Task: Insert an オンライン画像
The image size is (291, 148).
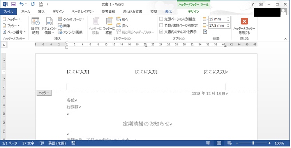Action: [70, 32]
